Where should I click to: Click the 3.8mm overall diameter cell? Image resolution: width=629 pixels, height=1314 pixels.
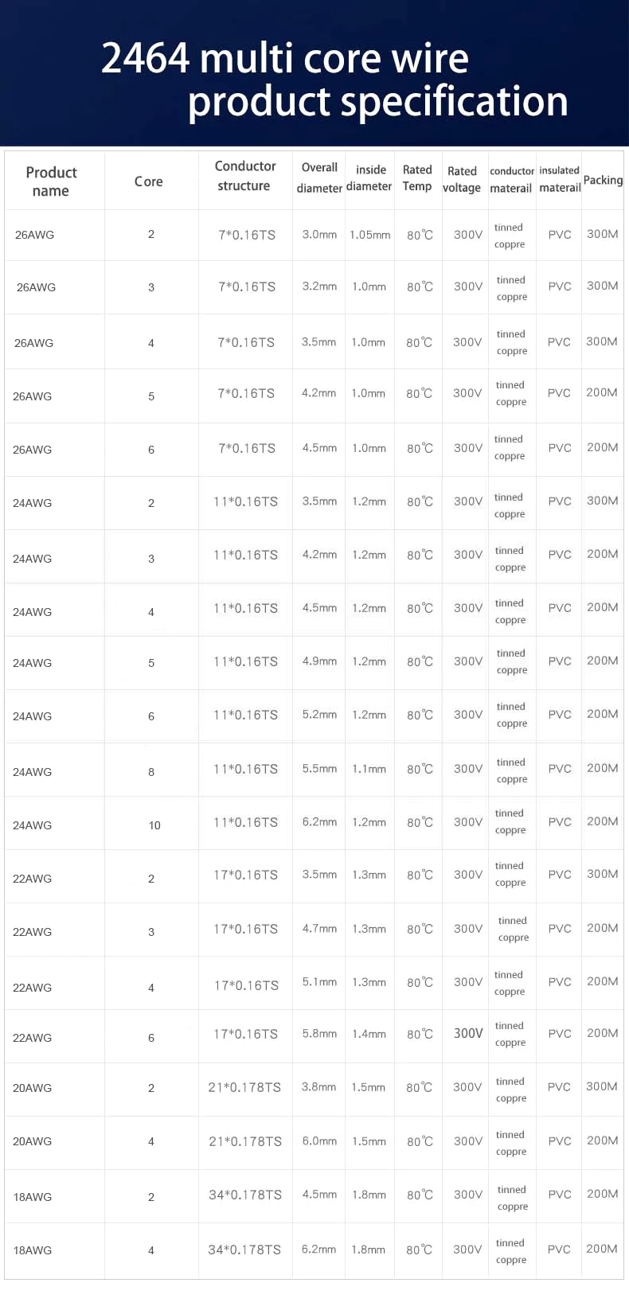click(x=318, y=1087)
